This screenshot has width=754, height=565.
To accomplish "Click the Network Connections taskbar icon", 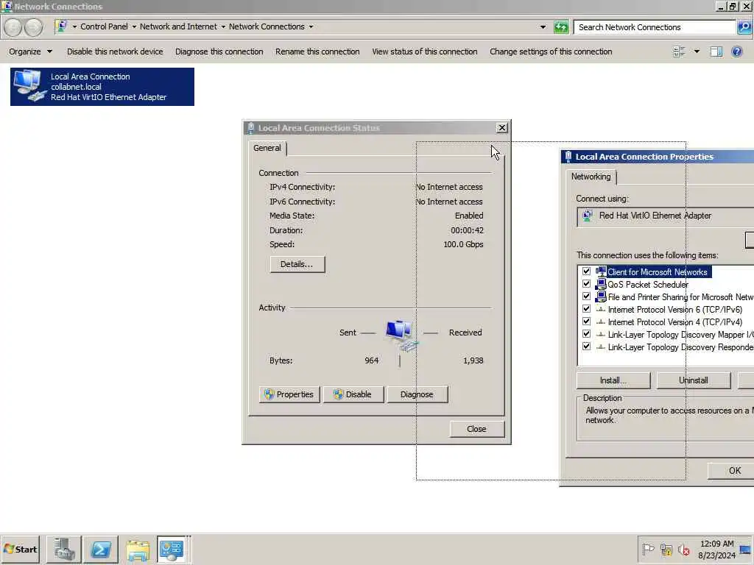I will pos(172,549).
